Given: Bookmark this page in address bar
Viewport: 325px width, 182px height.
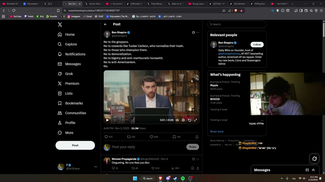Looking at the screenshot, I should point(58,10).
